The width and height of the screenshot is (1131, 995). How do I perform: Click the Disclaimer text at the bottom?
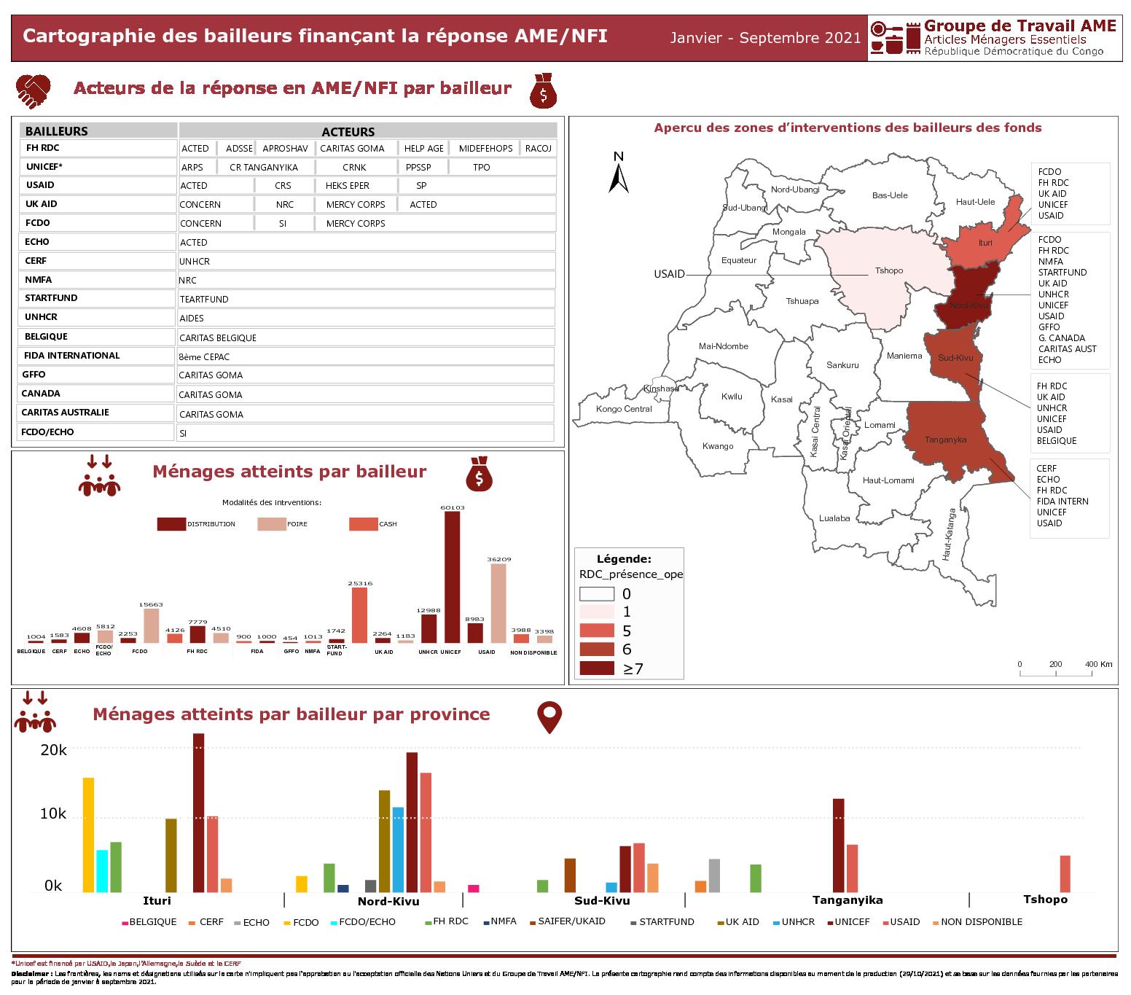pos(565,977)
